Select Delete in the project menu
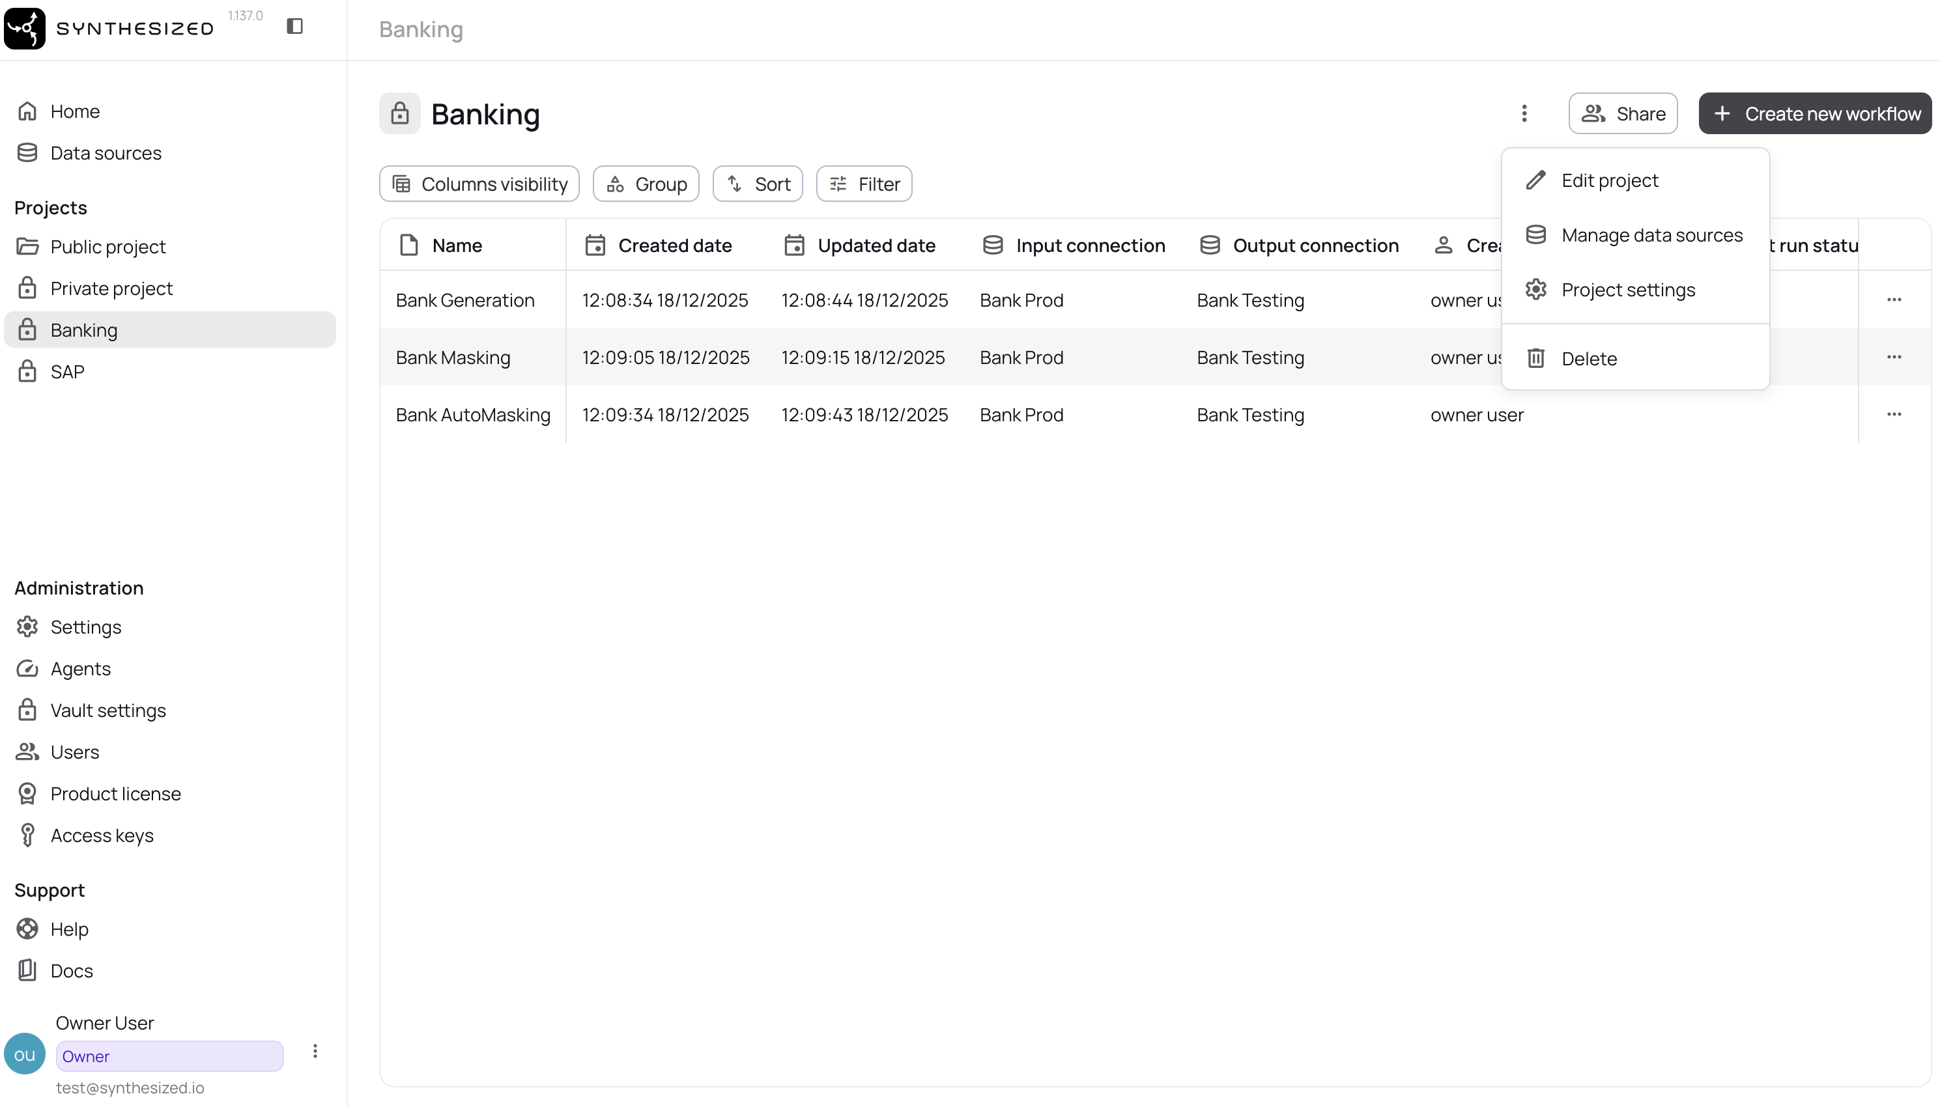 point(1589,359)
